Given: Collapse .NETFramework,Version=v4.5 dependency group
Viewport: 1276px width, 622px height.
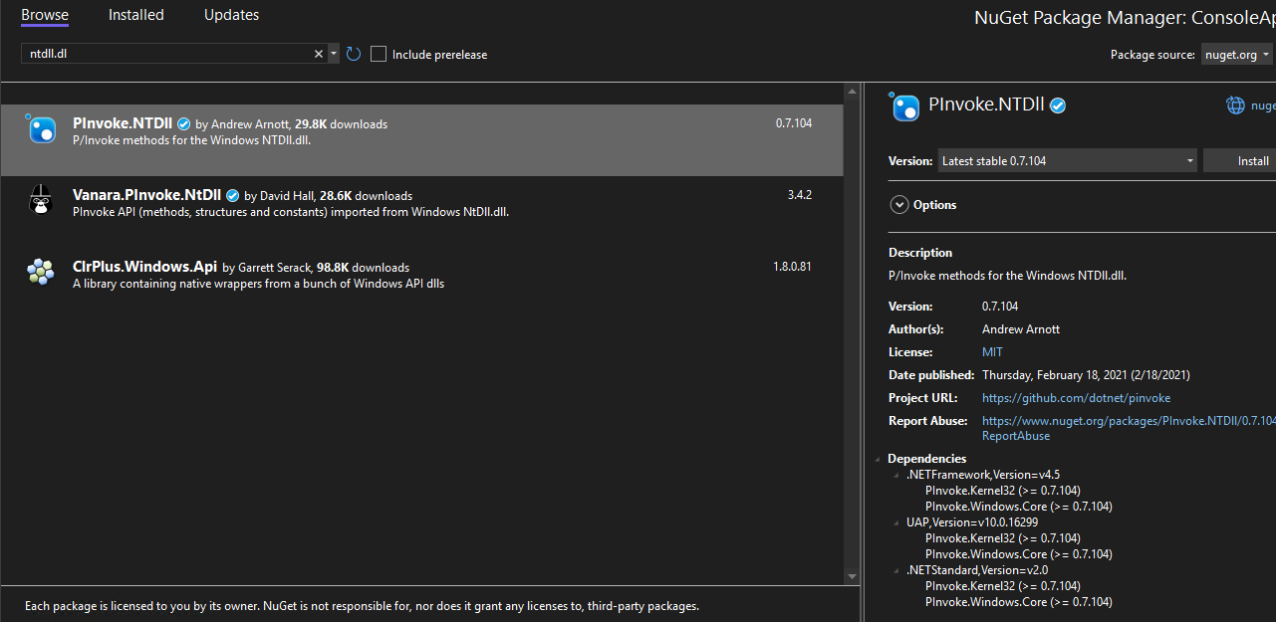Looking at the screenshot, I should (x=895, y=475).
